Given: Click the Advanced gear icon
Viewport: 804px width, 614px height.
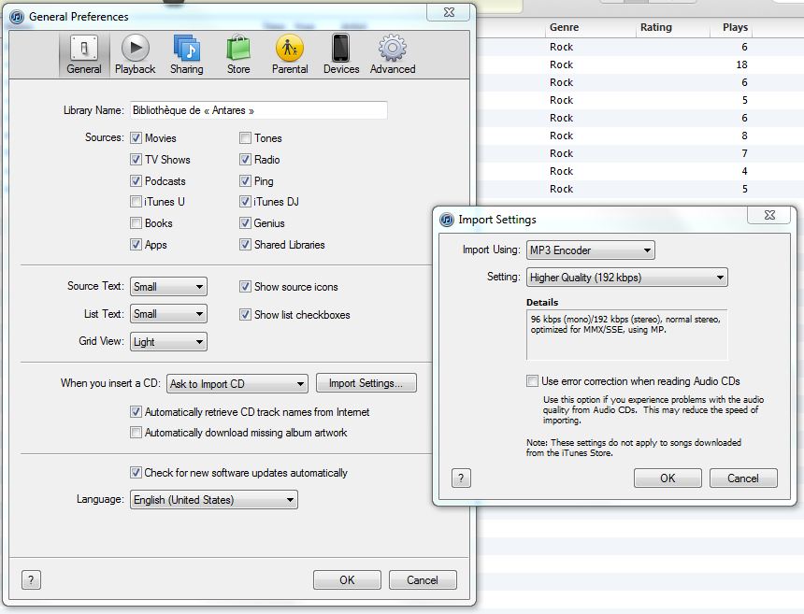Looking at the screenshot, I should tap(393, 54).
